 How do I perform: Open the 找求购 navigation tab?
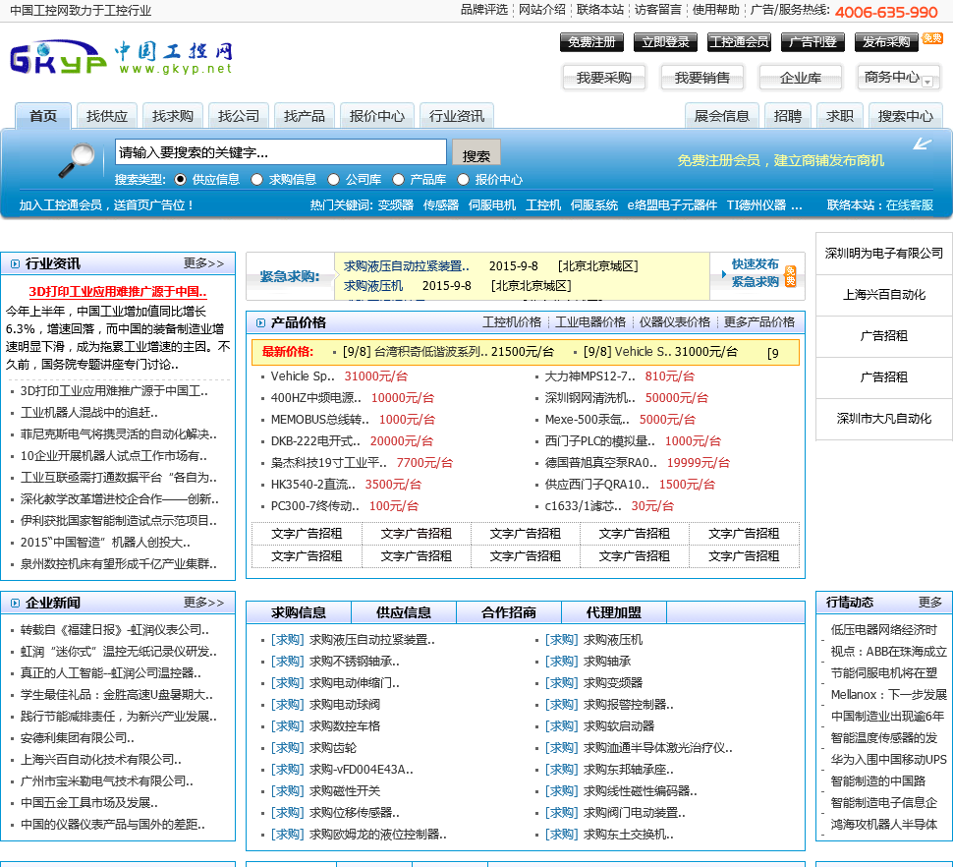[173, 116]
